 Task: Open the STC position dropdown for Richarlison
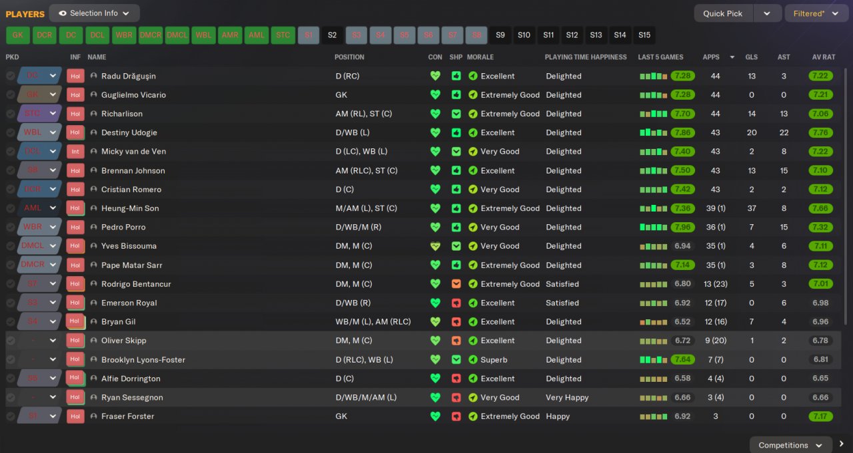[53, 114]
